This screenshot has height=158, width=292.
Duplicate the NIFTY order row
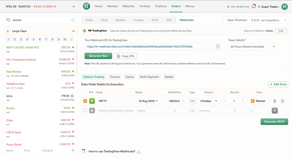coord(275,101)
